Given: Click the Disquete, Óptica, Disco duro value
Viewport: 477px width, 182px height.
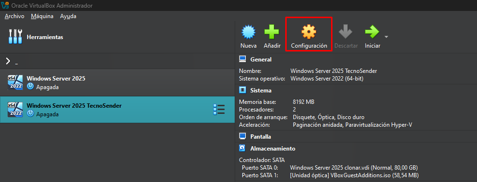Looking at the screenshot, I should point(329,117).
